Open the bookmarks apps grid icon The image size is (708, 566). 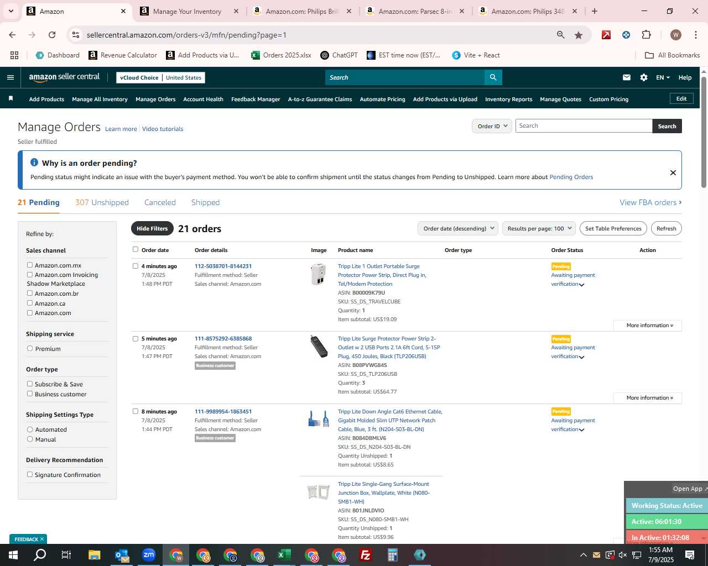tap(14, 55)
